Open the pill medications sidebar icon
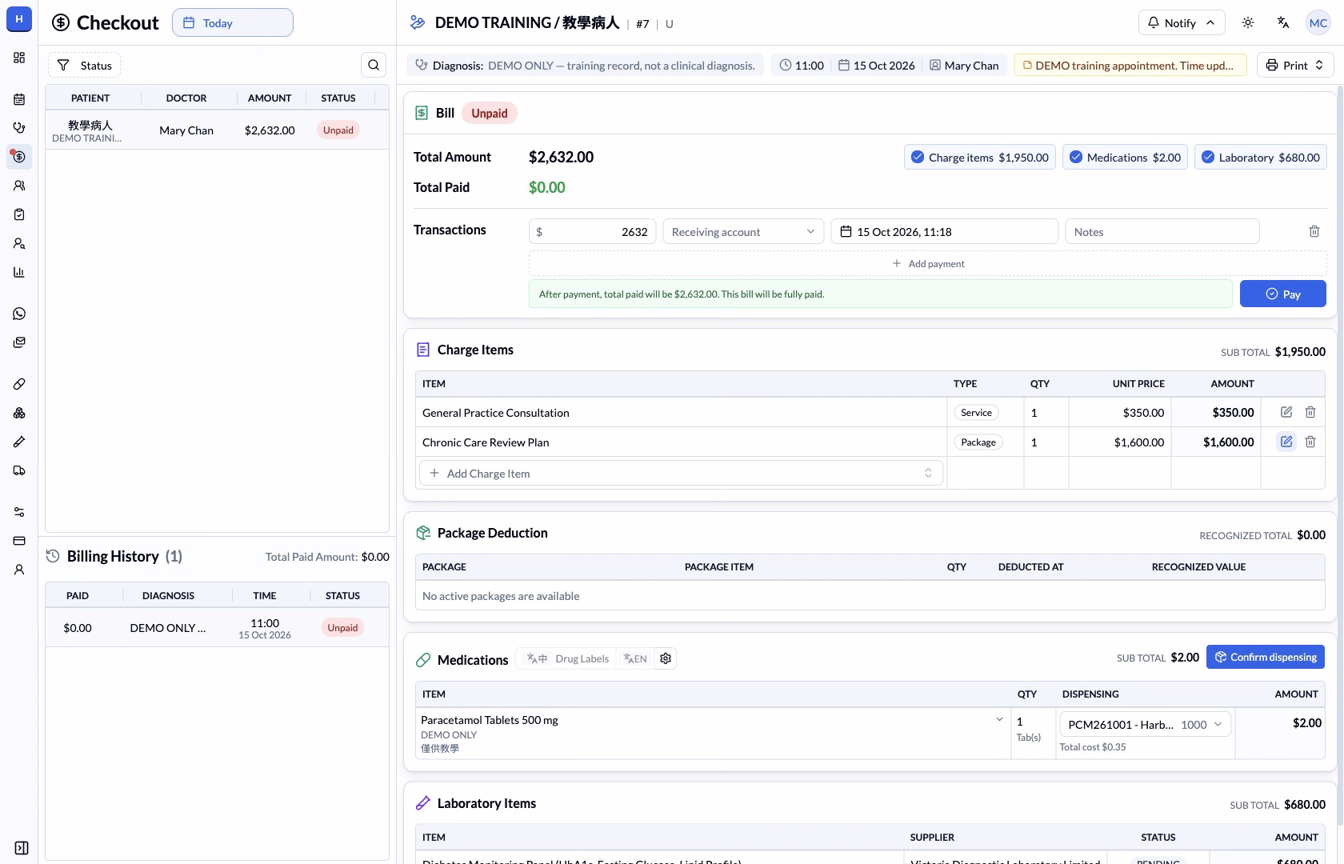 point(19,384)
